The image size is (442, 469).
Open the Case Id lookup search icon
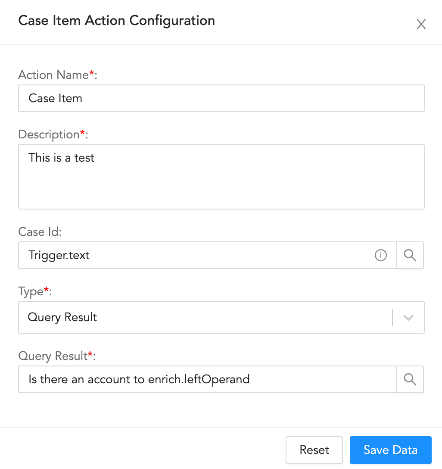410,255
